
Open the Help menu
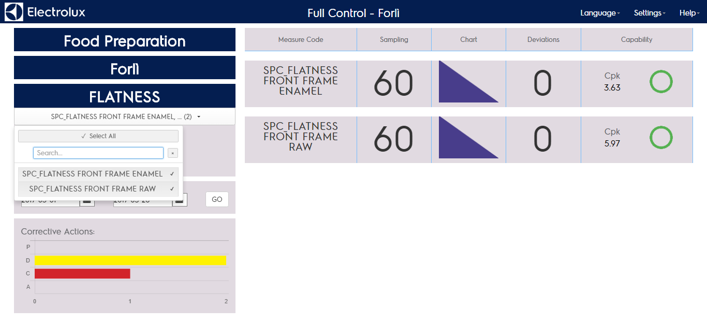(x=689, y=13)
